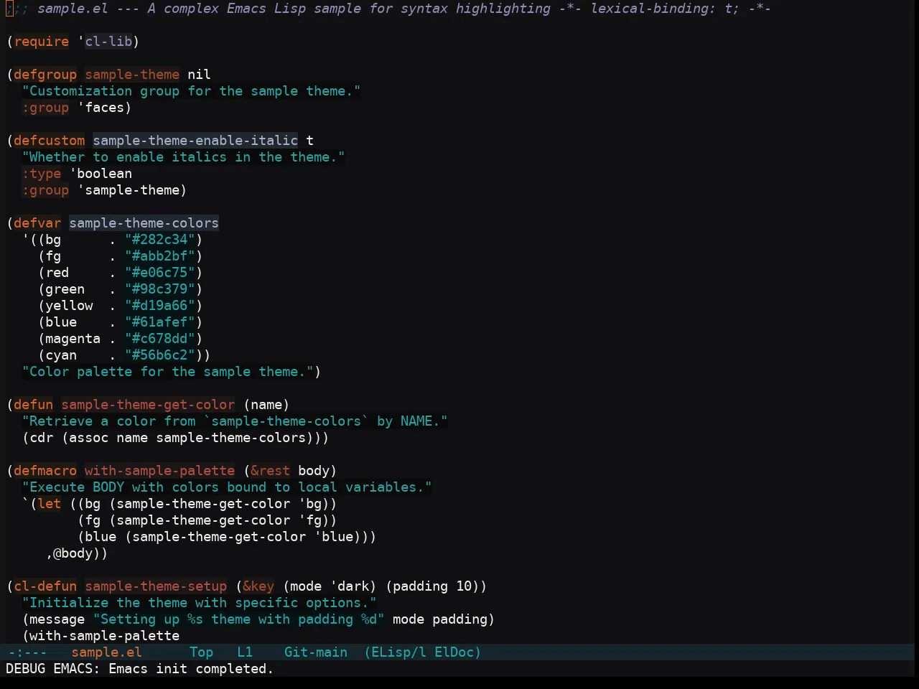
Task: Click the "#98c379" color string
Action: (x=160, y=289)
